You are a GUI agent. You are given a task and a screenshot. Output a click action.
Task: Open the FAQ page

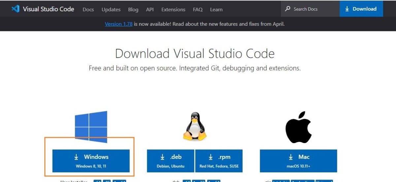pyautogui.click(x=198, y=9)
